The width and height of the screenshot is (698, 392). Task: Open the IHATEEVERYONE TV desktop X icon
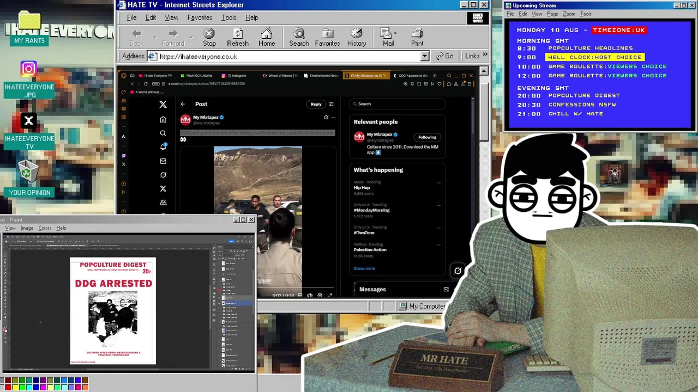point(29,121)
